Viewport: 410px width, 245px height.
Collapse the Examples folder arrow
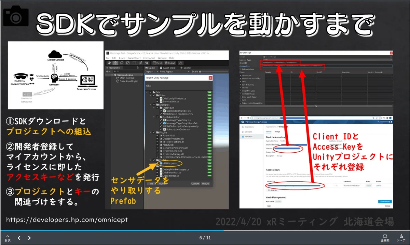[x=150, y=105]
